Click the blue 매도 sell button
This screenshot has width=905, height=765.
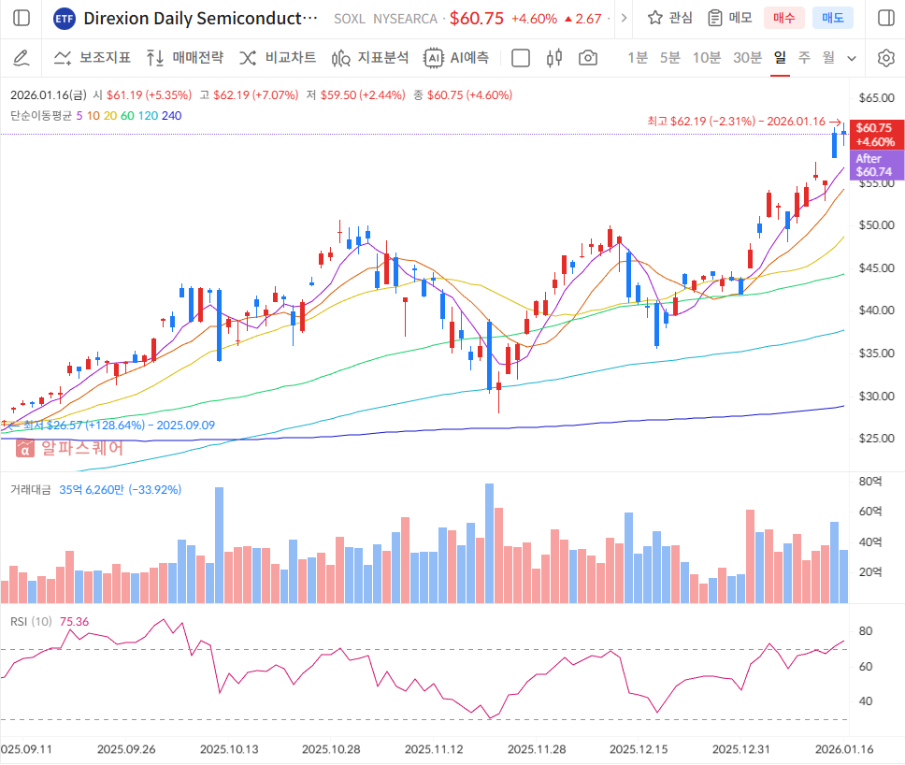click(832, 18)
